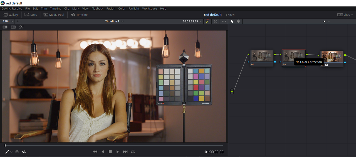Open the Edit menu

tap(35, 9)
